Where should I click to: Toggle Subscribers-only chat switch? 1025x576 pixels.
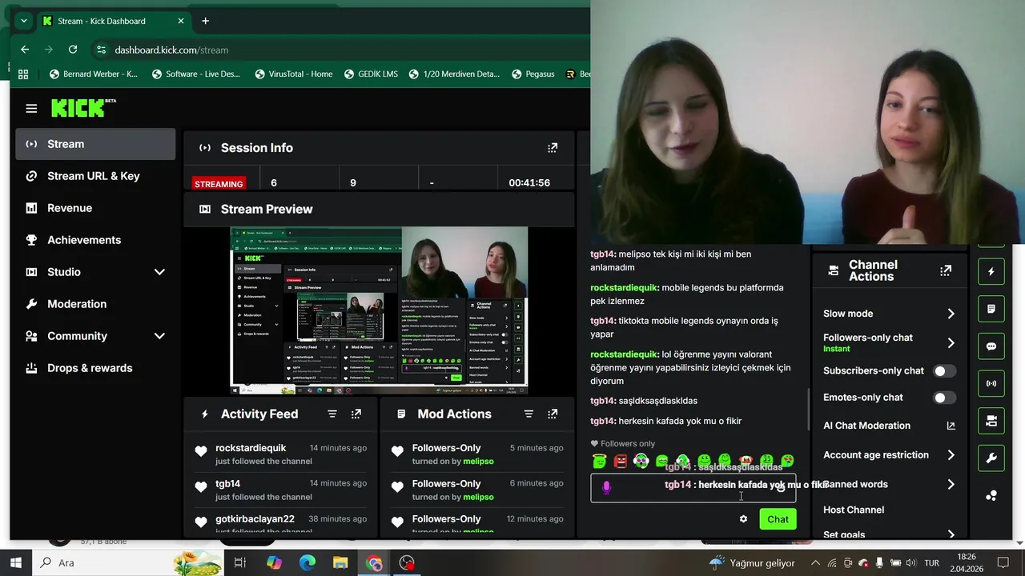[x=944, y=371]
